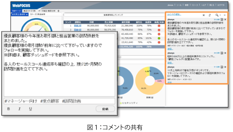233x132 pixels.
Task: Select the TOPページ tab
Action: click(x=16, y=11)
